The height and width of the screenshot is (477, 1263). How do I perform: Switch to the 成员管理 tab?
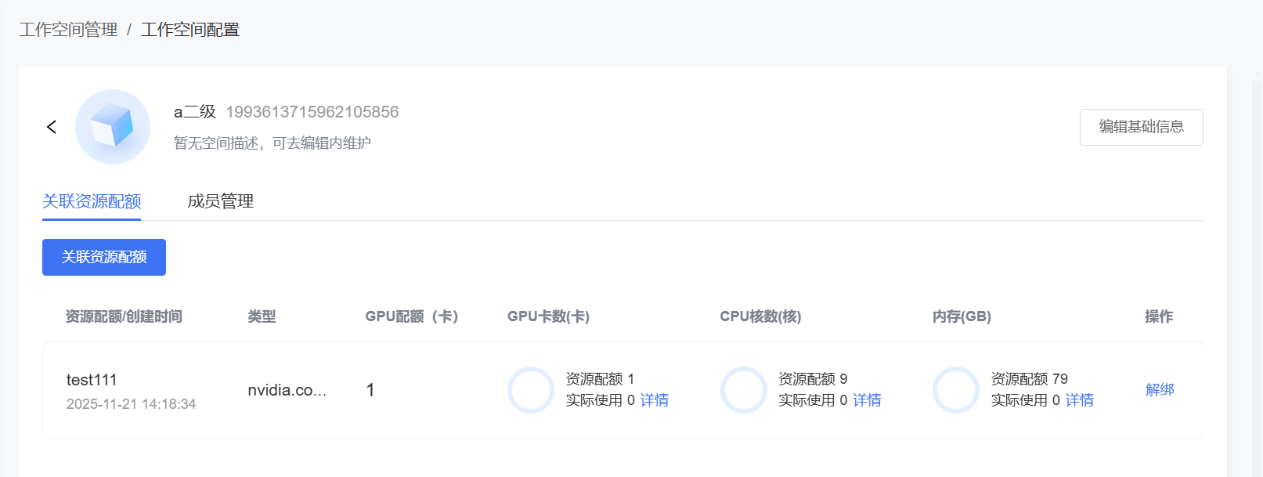pyautogui.click(x=221, y=201)
